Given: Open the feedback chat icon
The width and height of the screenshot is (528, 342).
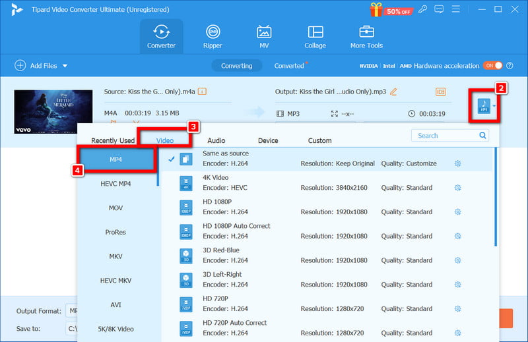Looking at the screenshot, I should click(x=439, y=9).
